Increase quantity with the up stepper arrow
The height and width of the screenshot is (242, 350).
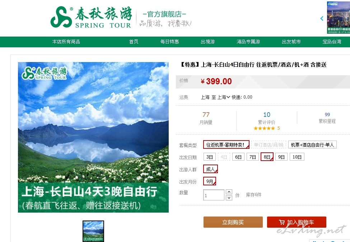(229, 192)
